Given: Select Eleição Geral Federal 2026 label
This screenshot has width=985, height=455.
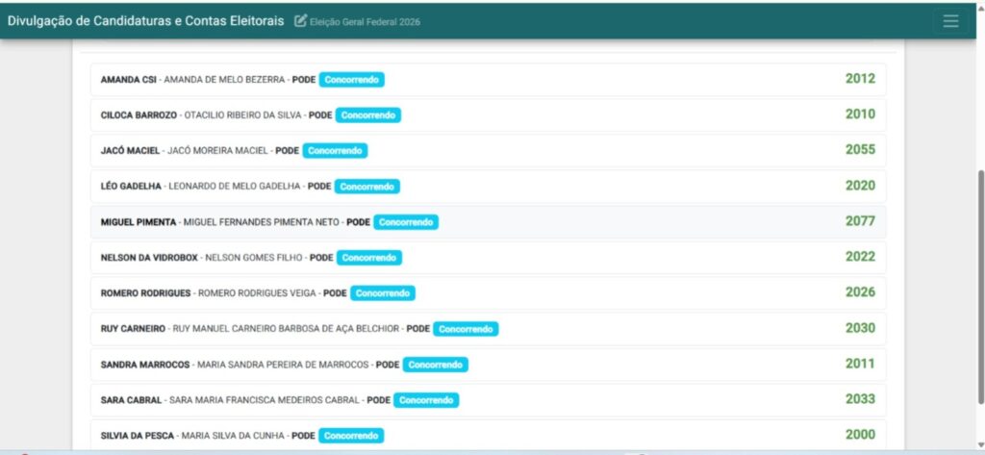Looking at the screenshot, I should [x=365, y=22].
